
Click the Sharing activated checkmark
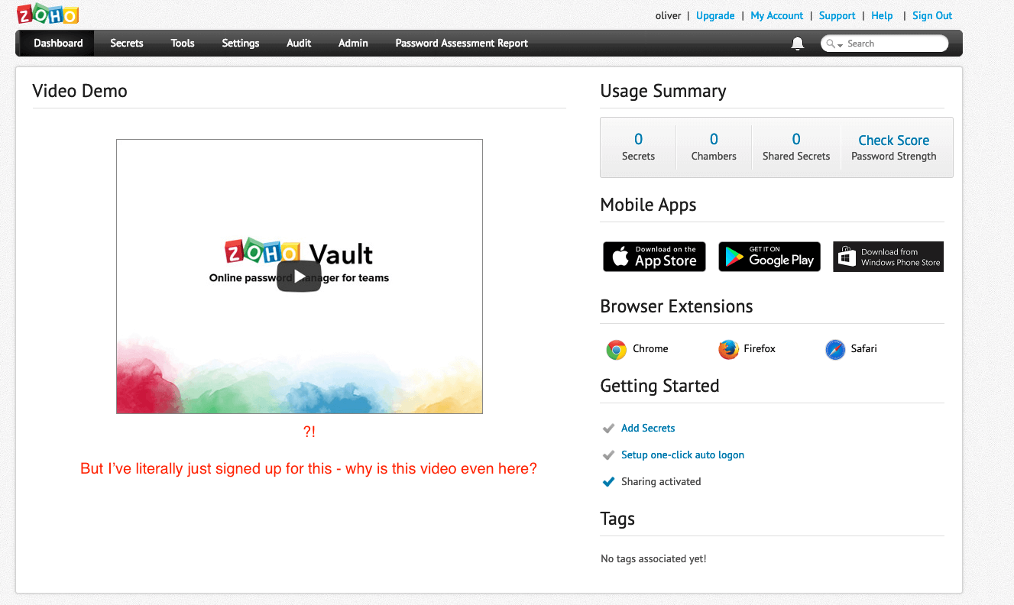[x=609, y=482]
